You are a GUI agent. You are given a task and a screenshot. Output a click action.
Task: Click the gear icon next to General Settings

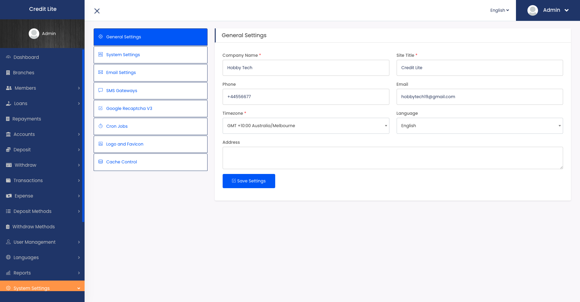pos(101,37)
